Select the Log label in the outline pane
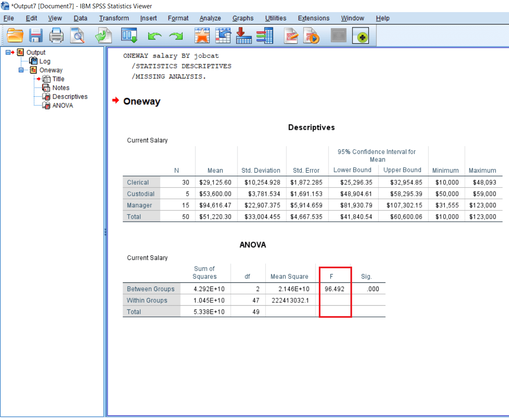This screenshot has width=509, height=418. pos(45,62)
